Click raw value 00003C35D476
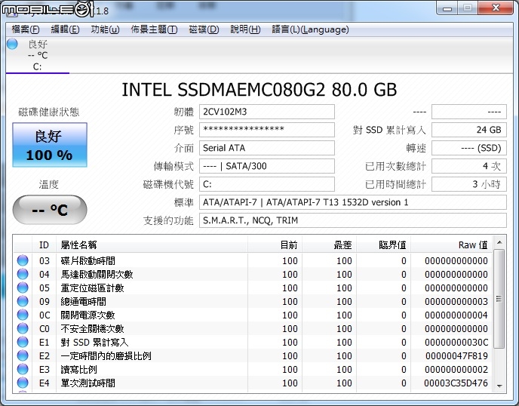 point(456,383)
